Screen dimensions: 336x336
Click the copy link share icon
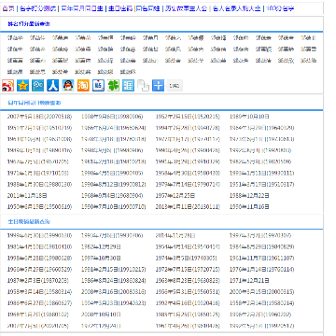143,85
